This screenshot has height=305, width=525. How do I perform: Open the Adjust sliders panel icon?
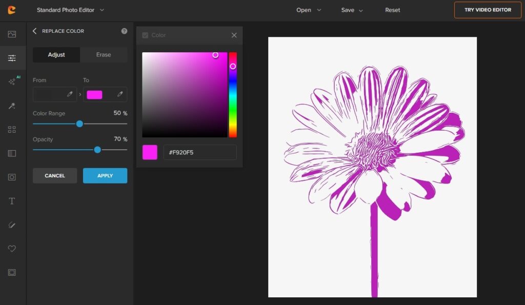13,57
